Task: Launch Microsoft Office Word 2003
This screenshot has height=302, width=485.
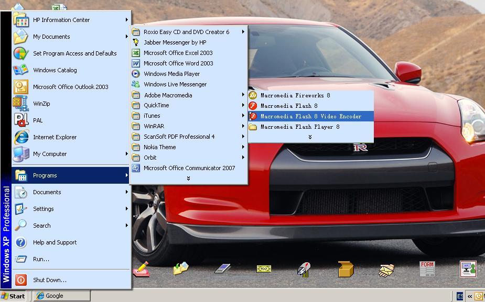Action: tap(189, 63)
